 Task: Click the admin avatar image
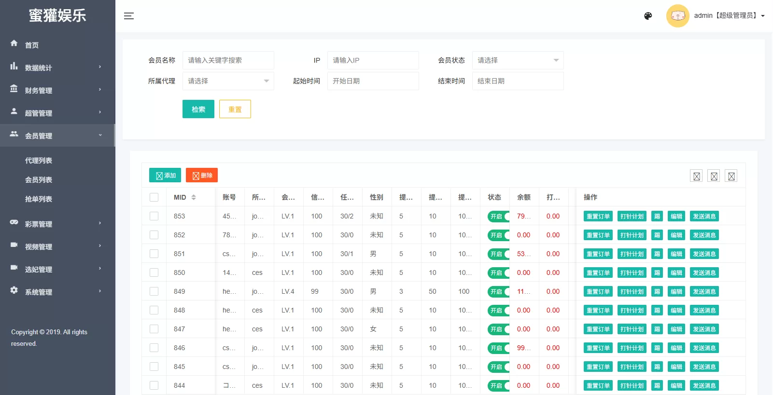(x=677, y=16)
